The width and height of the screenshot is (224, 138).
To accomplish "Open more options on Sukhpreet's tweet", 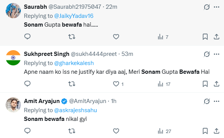I will coord(216,54).
